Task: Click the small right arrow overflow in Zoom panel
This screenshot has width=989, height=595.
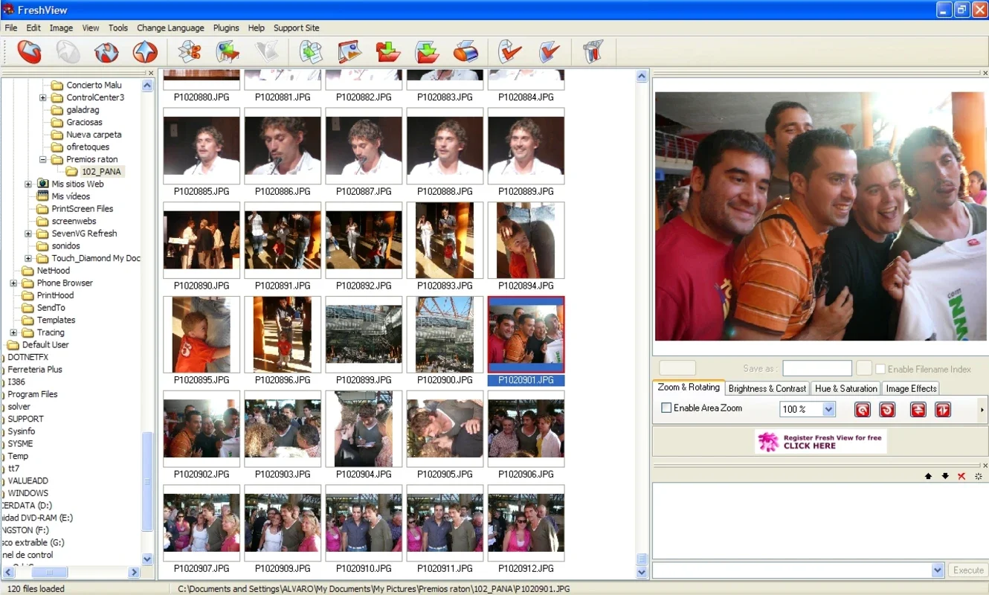Action: pos(982,410)
